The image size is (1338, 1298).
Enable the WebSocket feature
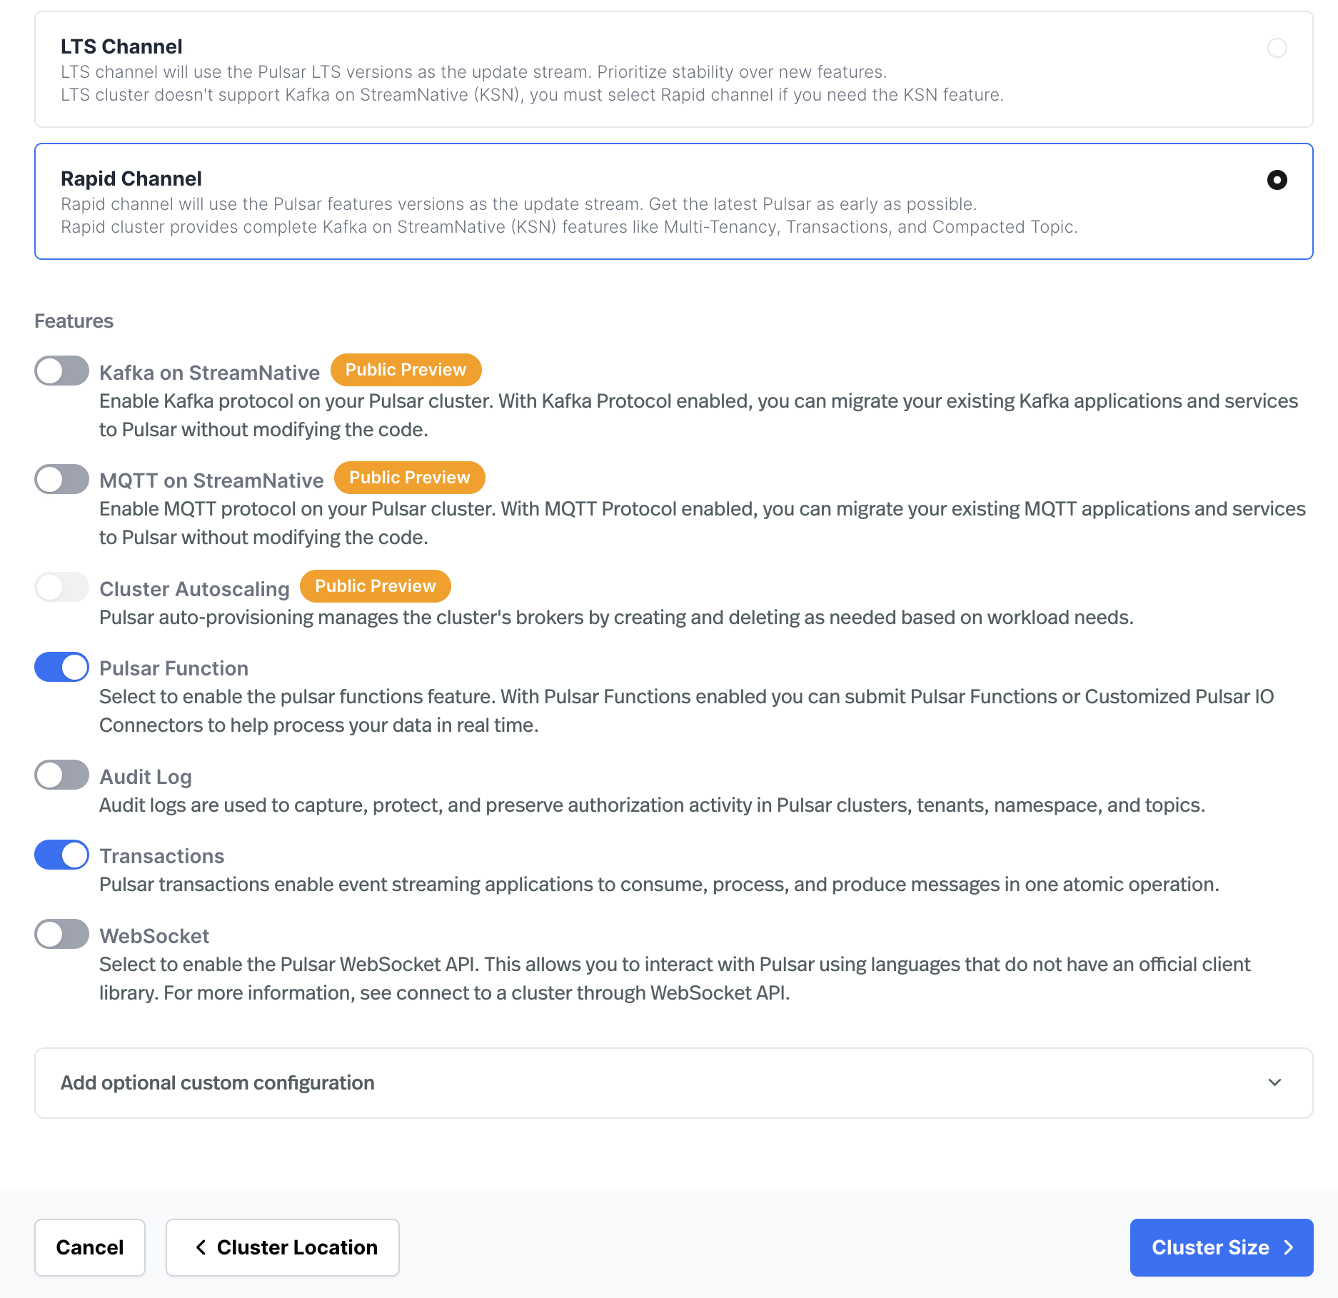tap(61, 934)
